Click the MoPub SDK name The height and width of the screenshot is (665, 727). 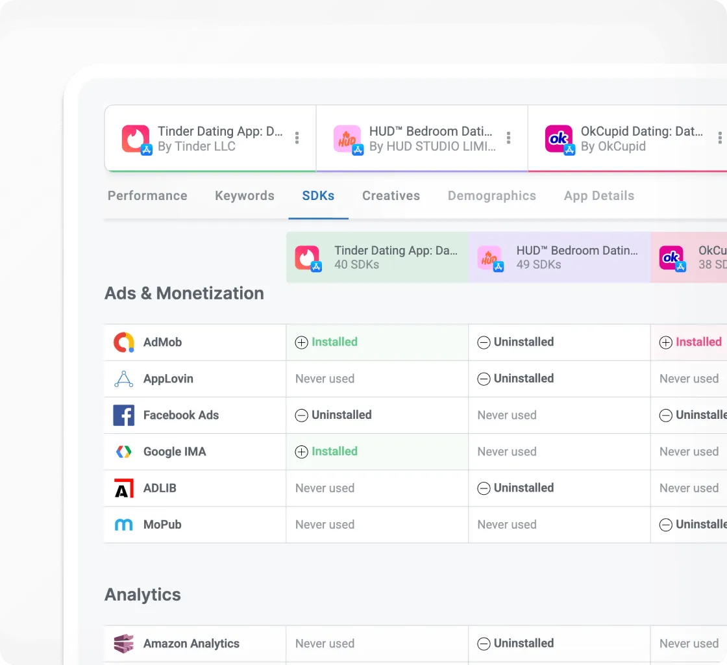(x=162, y=525)
